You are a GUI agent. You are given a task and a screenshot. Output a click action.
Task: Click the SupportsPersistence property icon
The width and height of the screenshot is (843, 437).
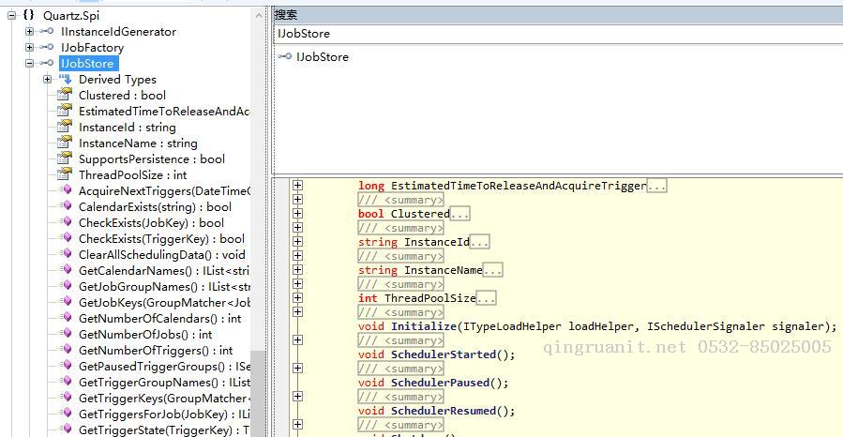65,158
